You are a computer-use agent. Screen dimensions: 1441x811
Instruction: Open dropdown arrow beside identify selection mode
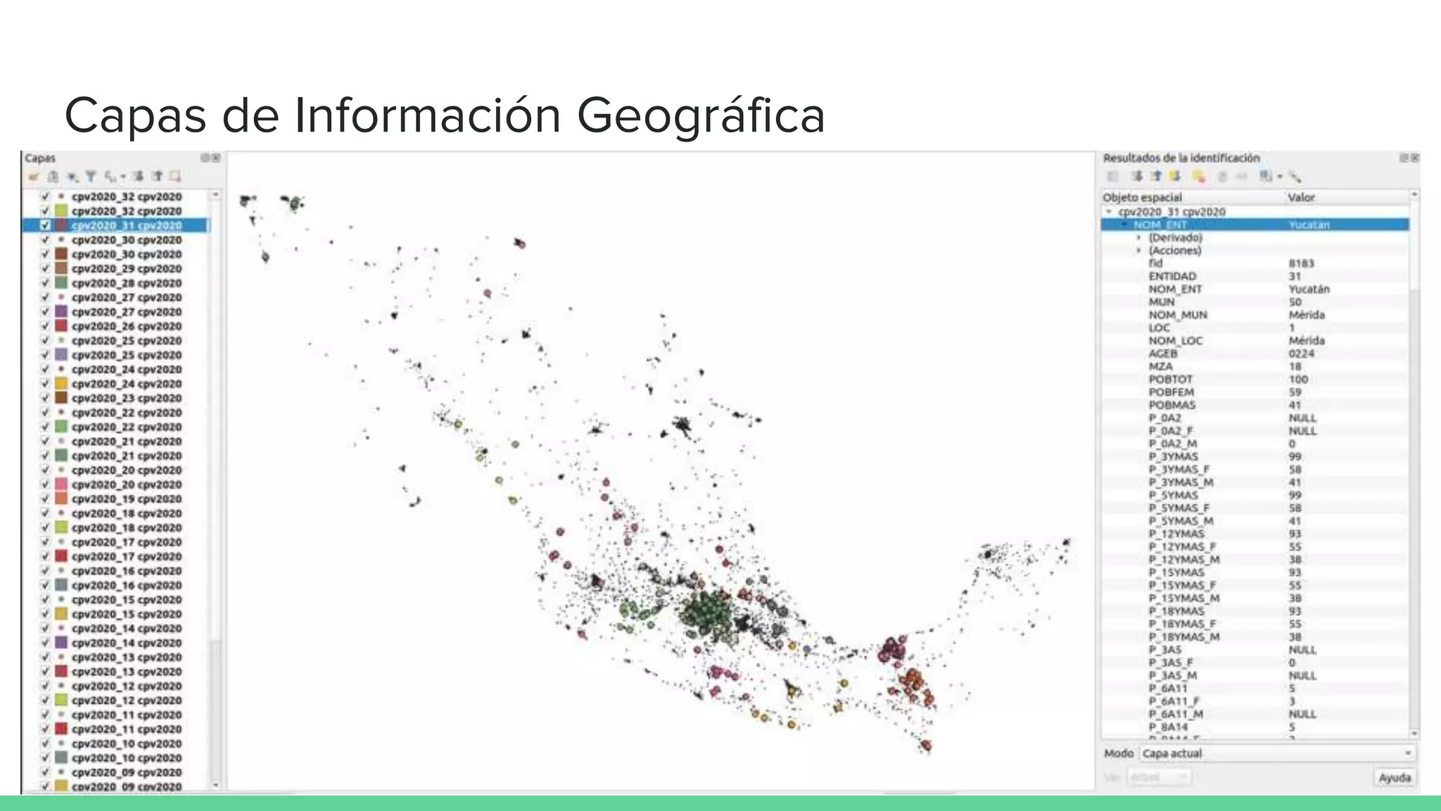click(x=1280, y=177)
